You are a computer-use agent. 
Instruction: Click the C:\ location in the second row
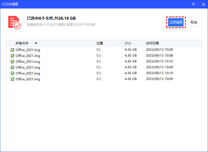(x=99, y=56)
